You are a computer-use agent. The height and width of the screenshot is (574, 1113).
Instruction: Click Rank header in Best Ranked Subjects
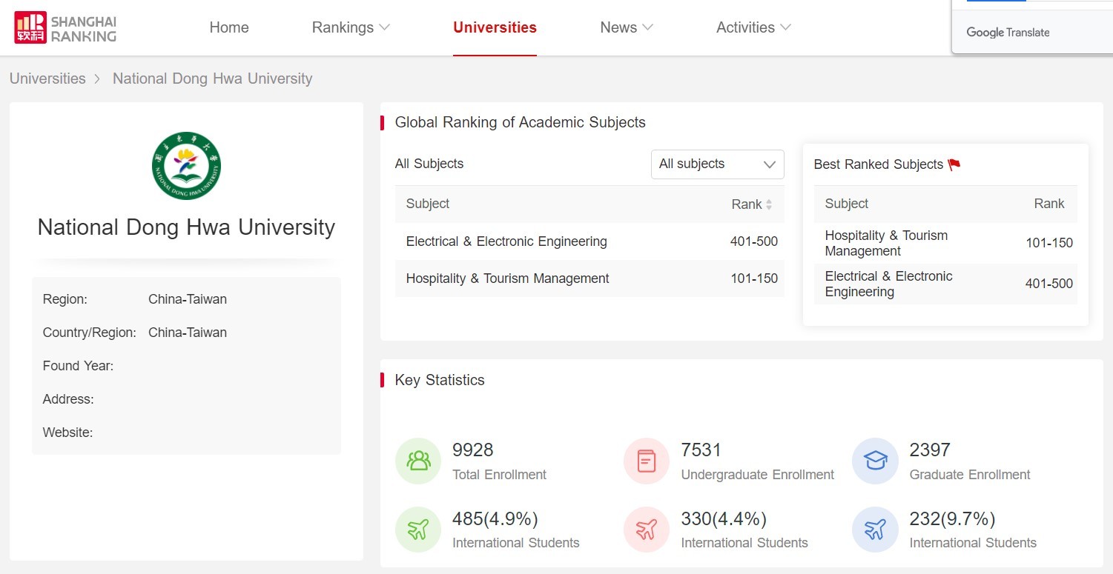[x=1049, y=204]
